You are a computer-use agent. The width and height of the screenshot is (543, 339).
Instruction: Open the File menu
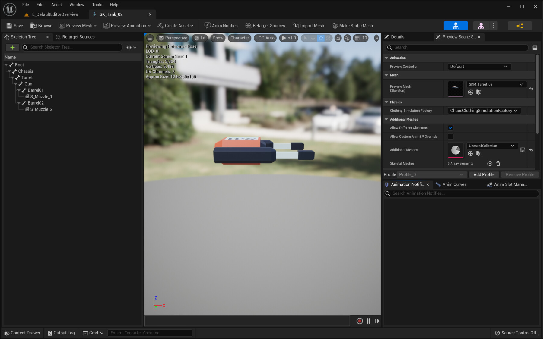coord(26,5)
